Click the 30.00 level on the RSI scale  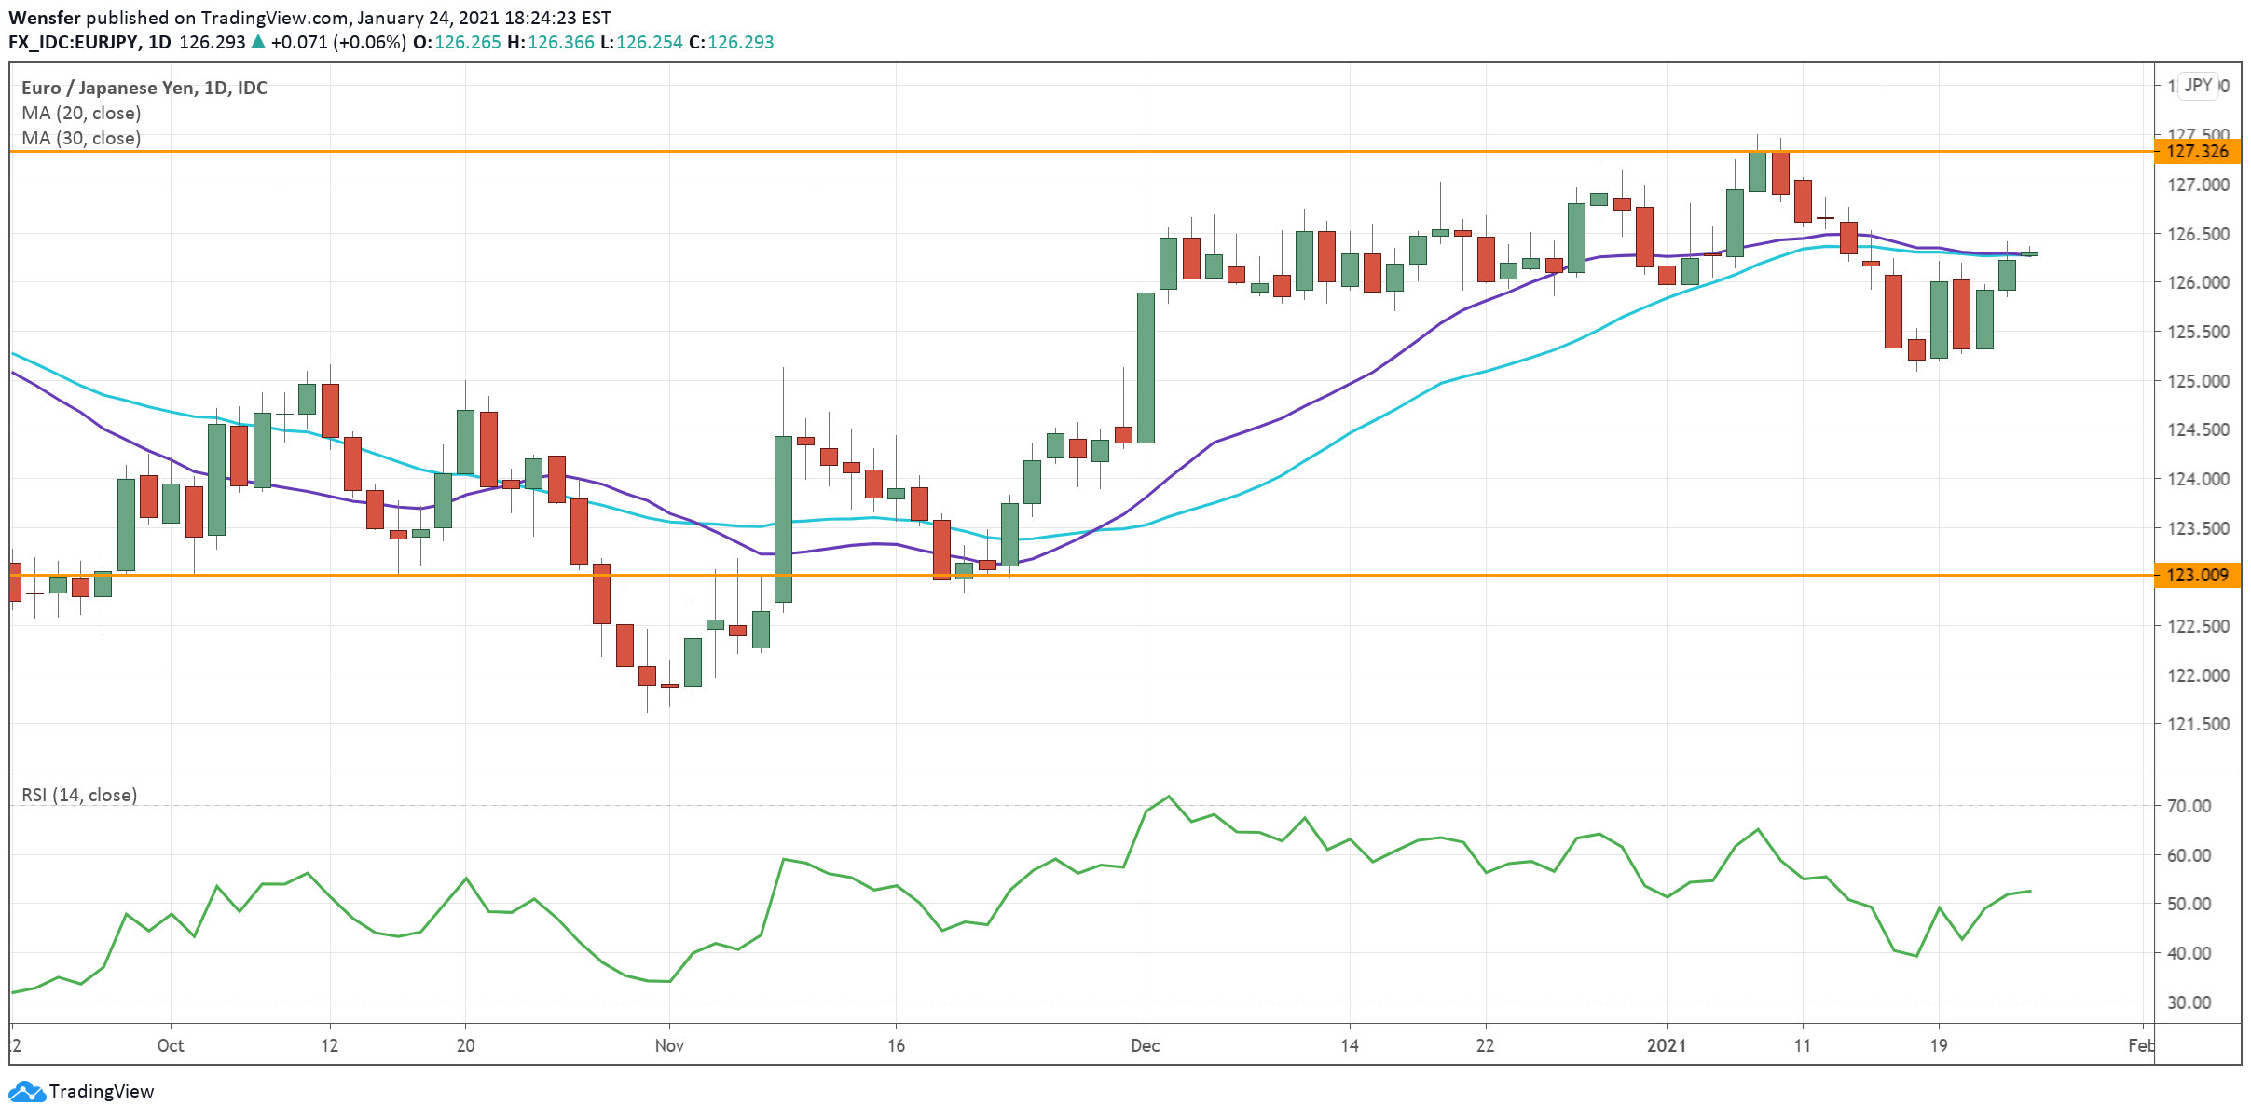click(x=2189, y=1002)
